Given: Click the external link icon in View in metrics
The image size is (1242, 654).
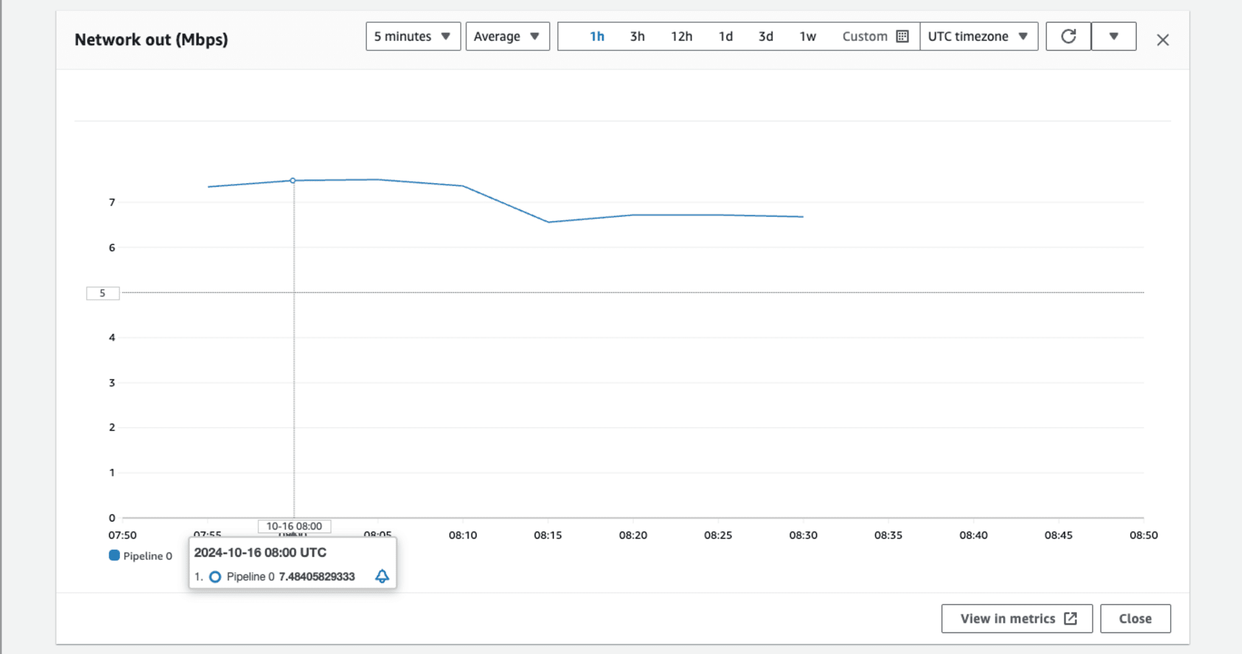Looking at the screenshot, I should click(x=1071, y=619).
